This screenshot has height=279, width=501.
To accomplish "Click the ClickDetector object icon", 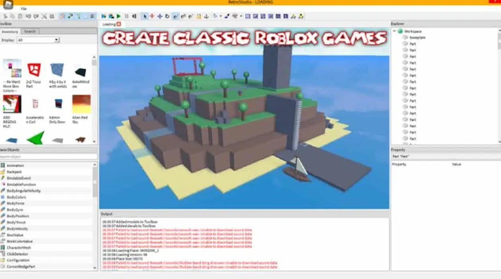I will (x=3, y=254).
